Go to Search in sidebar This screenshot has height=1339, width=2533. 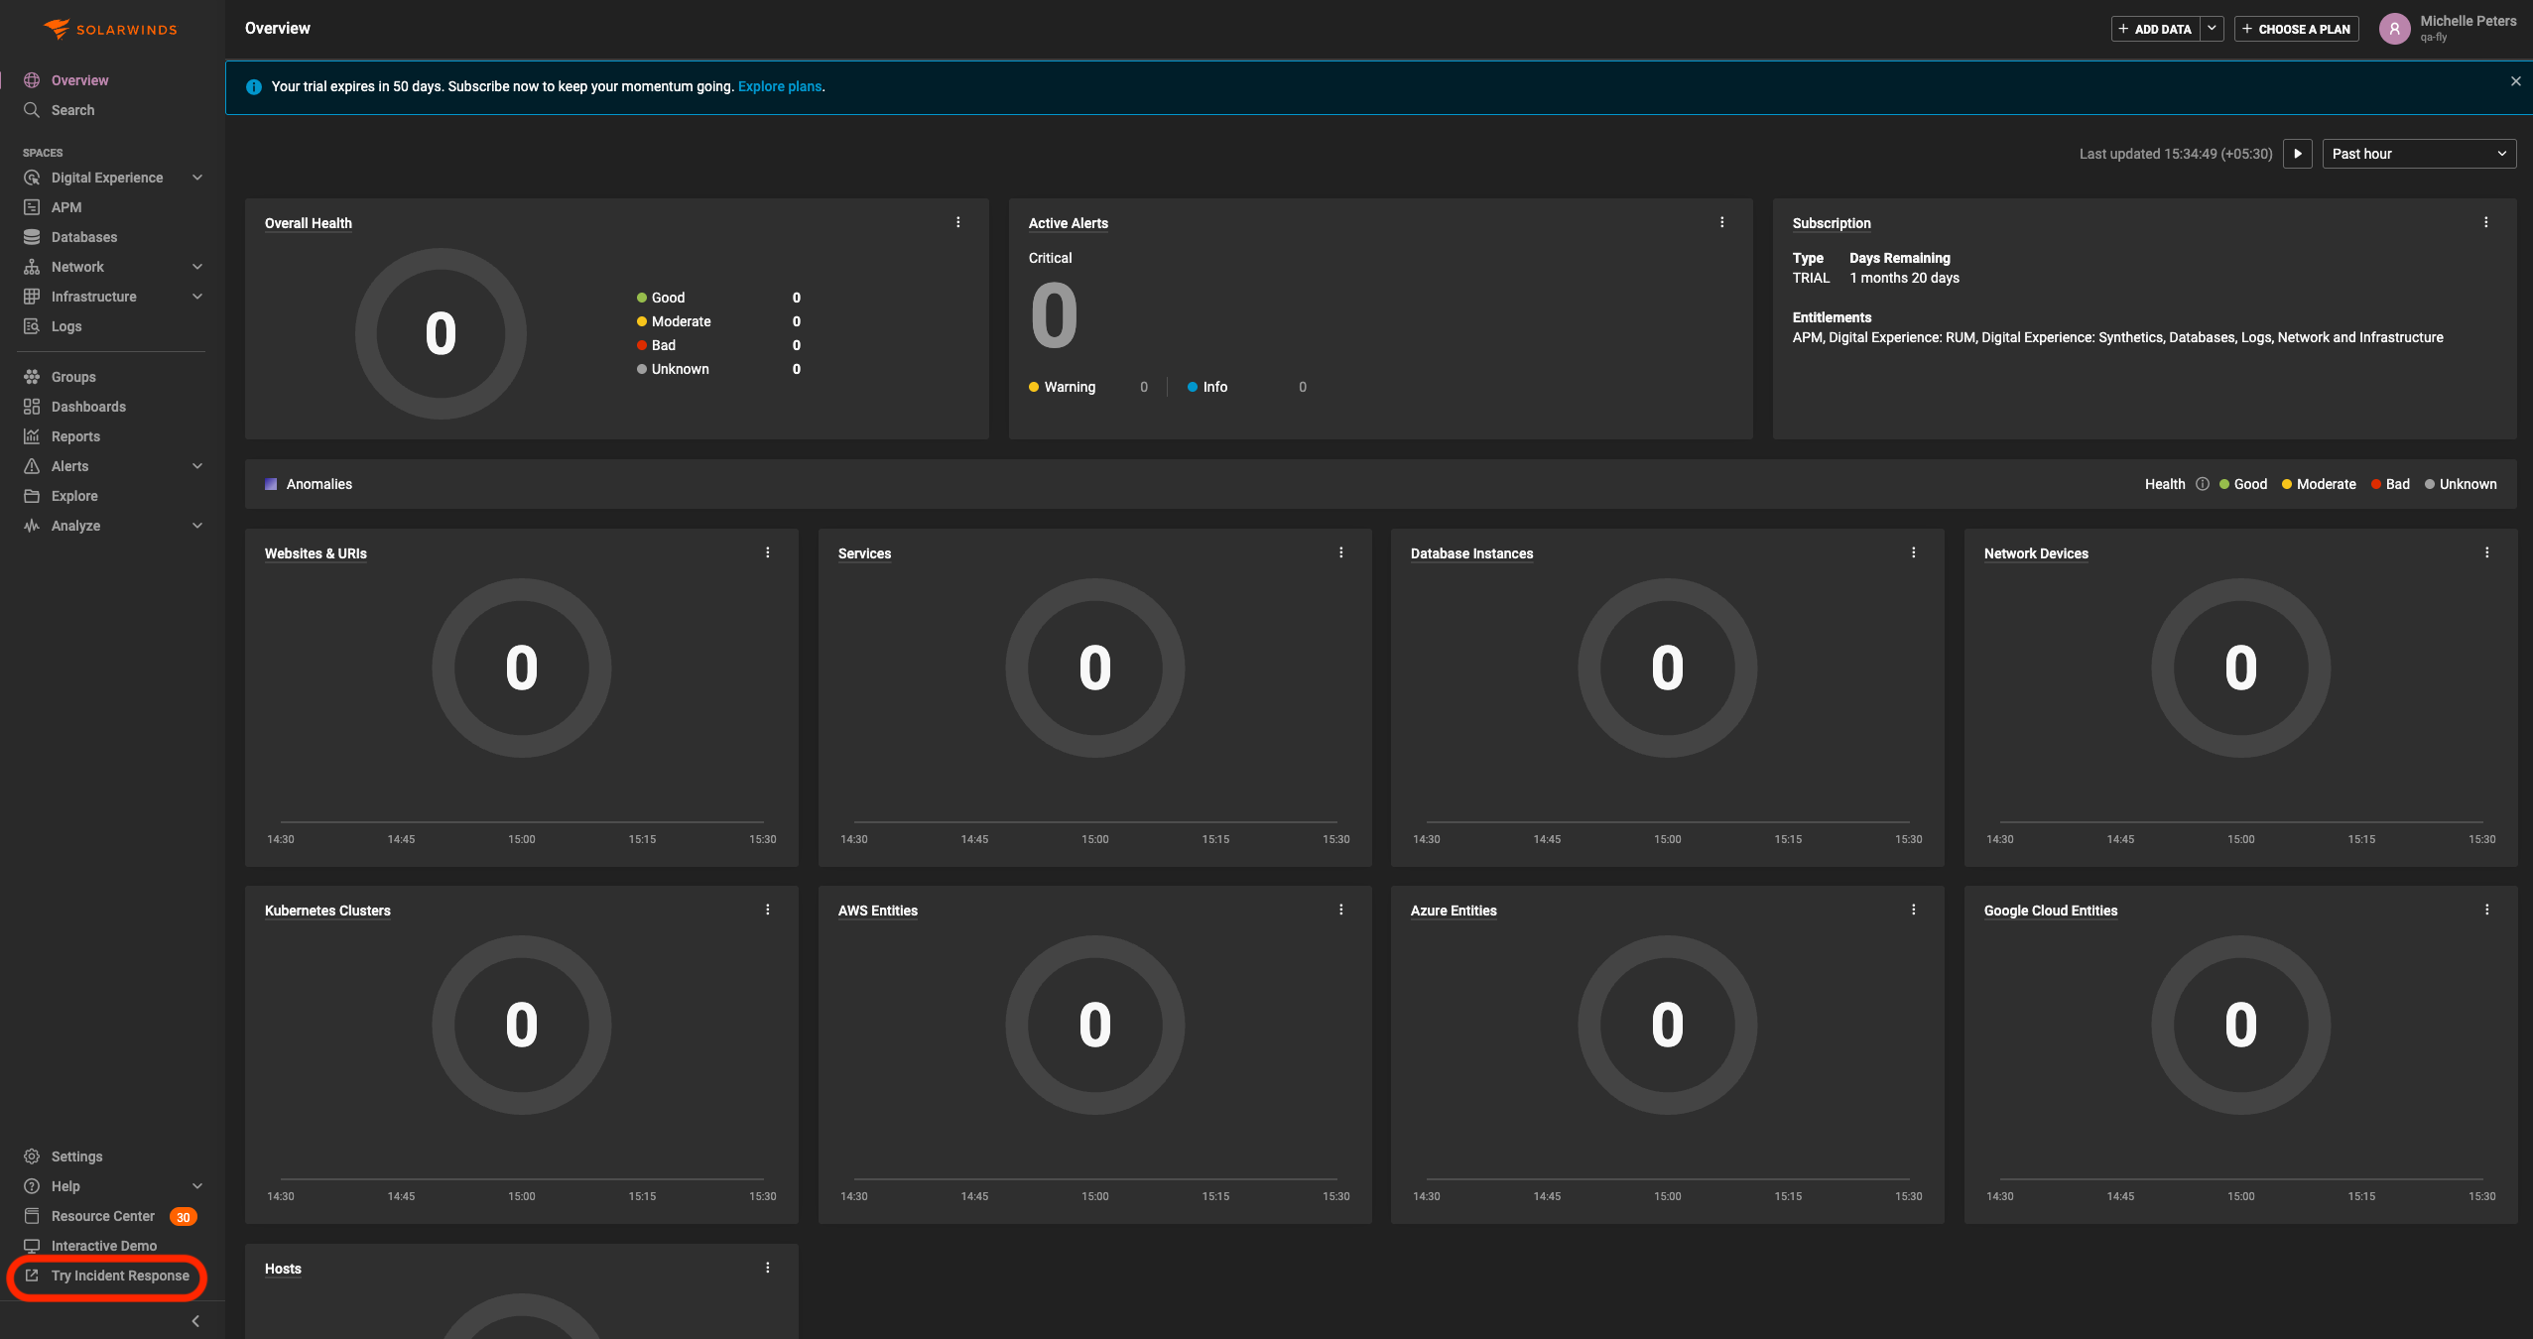tap(72, 110)
